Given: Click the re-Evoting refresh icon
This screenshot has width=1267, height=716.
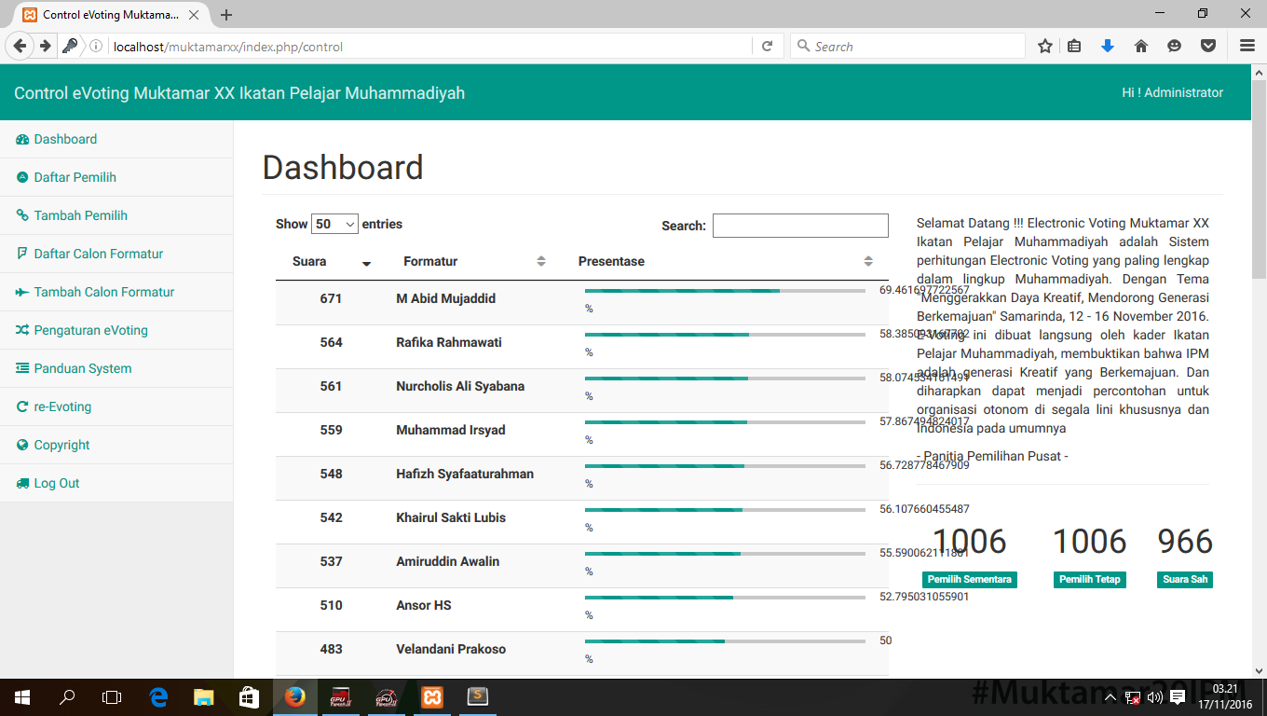Looking at the screenshot, I should [x=22, y=406].
